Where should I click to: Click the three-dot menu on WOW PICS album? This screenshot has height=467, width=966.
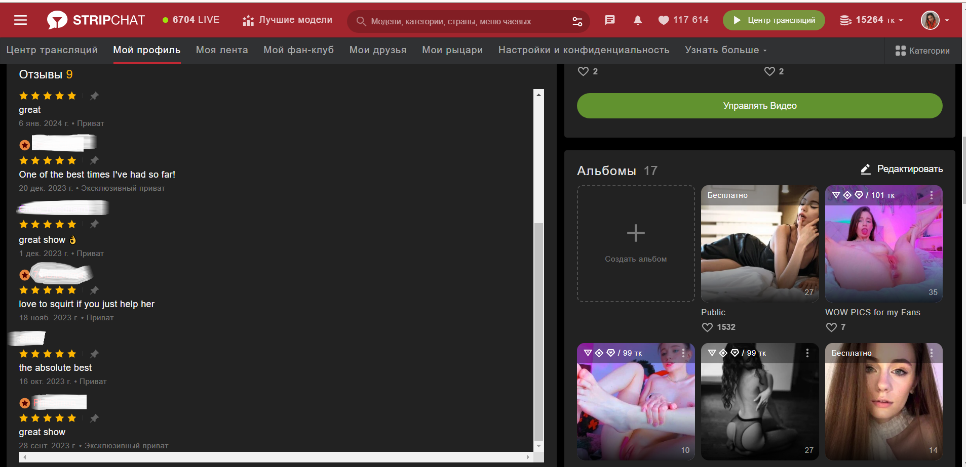coord(931,195)
